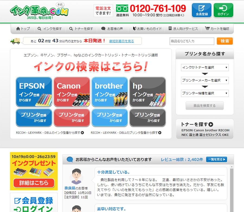Image resolution: width=244 pixels, height=212 pixels.
Task: Click the phone number 0120-761-109
Action: click(x=158, y=8)
